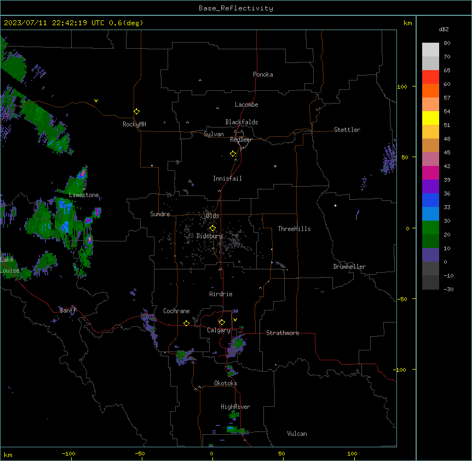Click the green echo southeast of Calgary
Image resolution: width=472 pixels, height=461 pixels.
[x=237, y=345]
